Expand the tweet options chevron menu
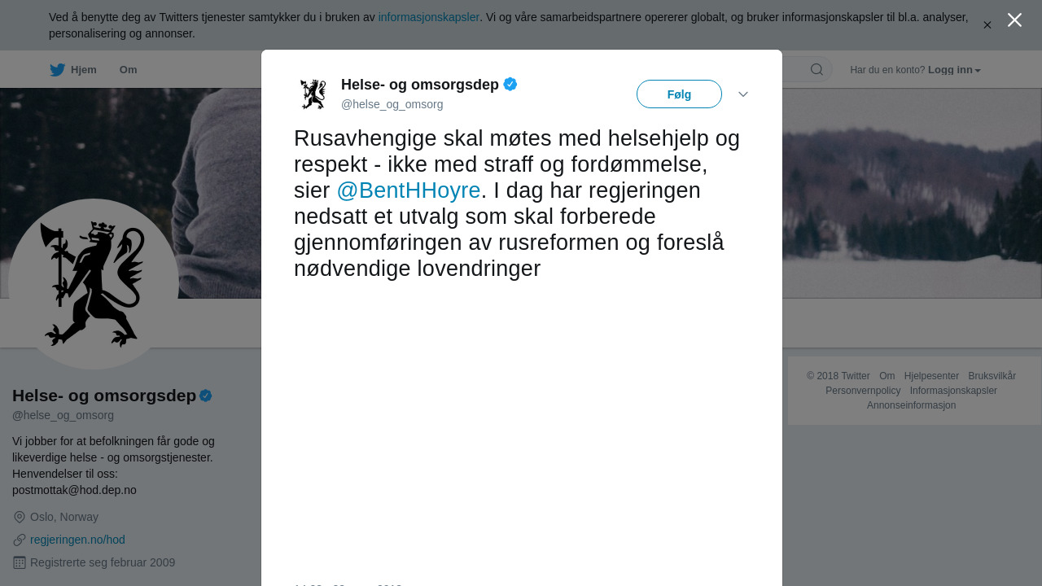This screenshot has width=1042, height=586. click(x=743, y=94)
